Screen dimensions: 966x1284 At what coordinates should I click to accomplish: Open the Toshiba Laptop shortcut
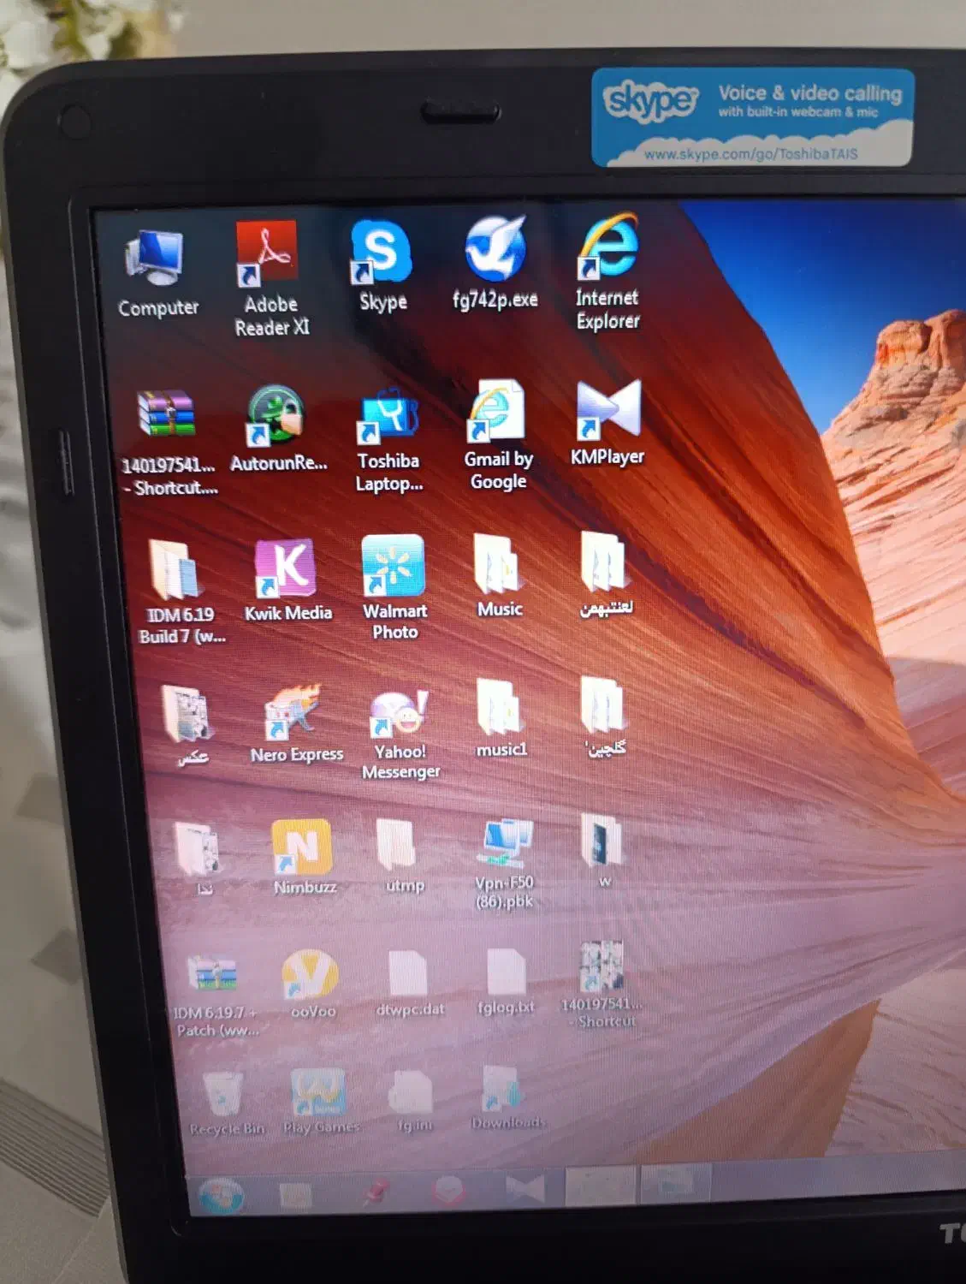(388, 415)
